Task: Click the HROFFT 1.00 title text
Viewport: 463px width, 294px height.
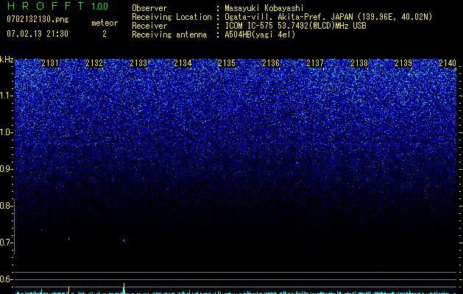Action: pyautogui.click(x=57, y=6)
